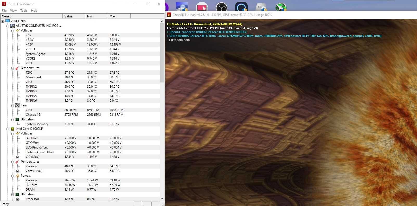Collapse the motherboard Voltages group
The image size is (417, 206).
(x=12, y=30)
